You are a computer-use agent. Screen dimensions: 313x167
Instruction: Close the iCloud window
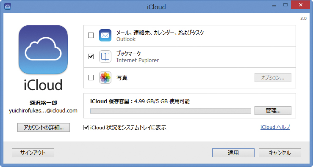[x=300, y=5]
